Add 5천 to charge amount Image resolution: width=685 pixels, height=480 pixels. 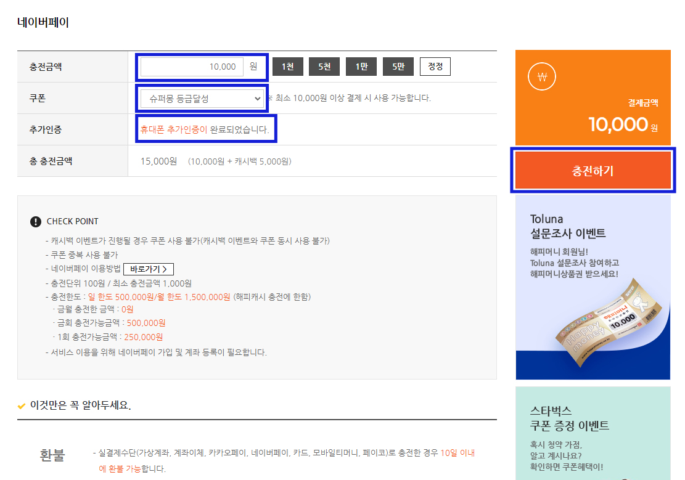(324, 67)
